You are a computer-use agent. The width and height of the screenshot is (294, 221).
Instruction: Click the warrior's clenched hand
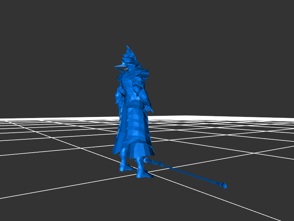click(149, 108)
